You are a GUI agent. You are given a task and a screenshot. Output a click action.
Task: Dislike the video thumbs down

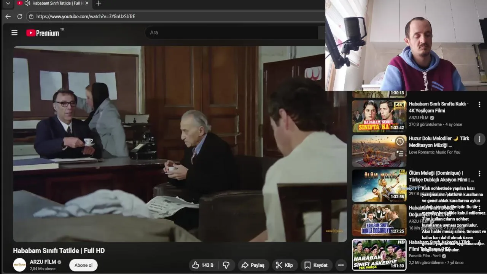tap(226, 265)
